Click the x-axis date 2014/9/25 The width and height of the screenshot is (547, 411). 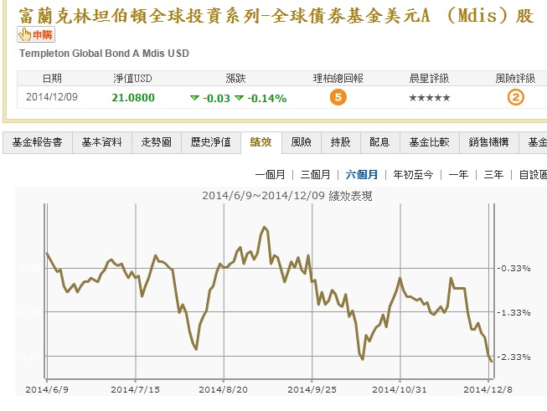click(312, 390)
